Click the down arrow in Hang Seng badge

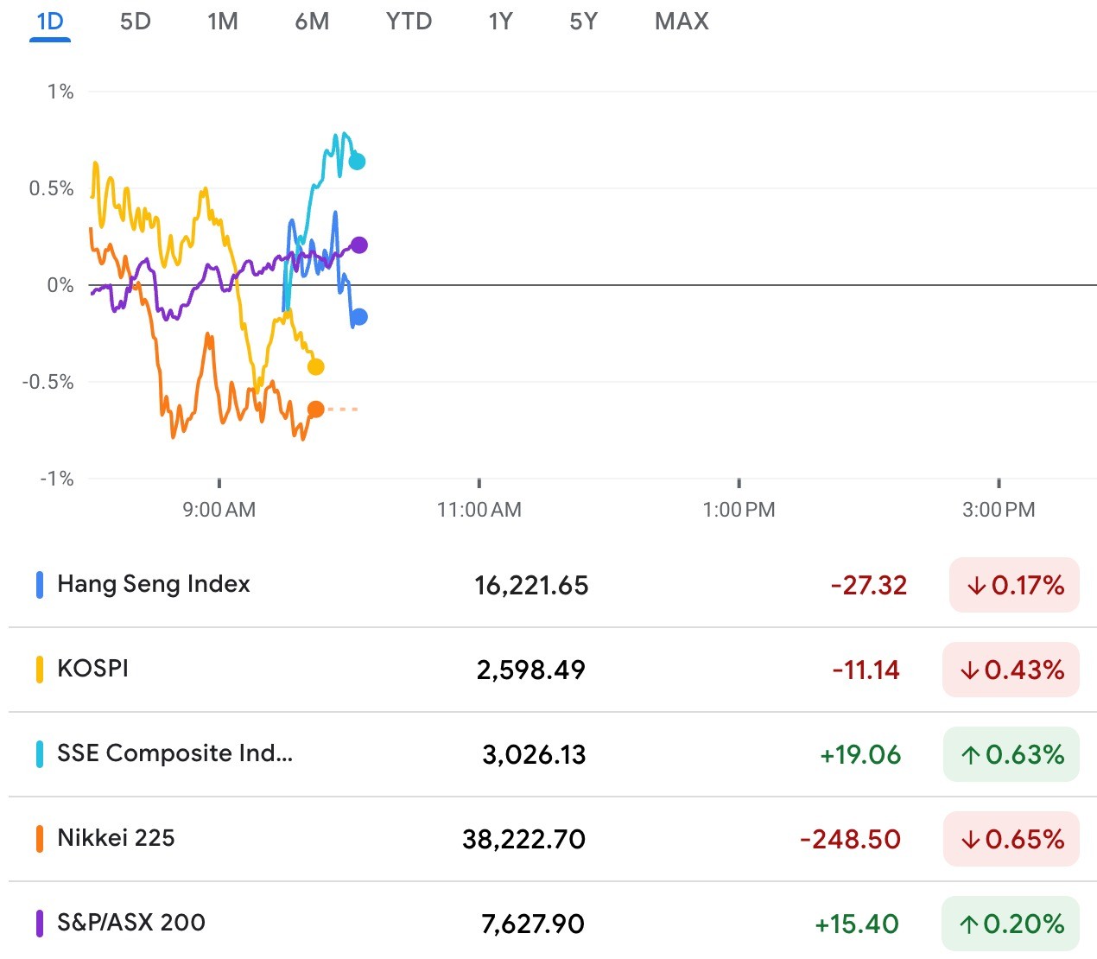pos(976,586)
